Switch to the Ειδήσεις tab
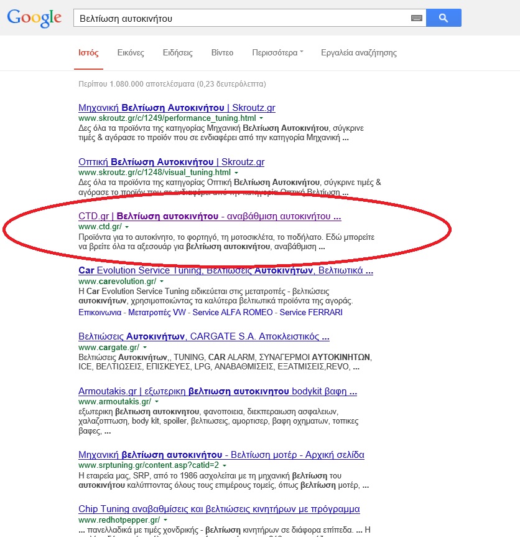The height and width of the screenshot is (537, 520). (178, 53)
